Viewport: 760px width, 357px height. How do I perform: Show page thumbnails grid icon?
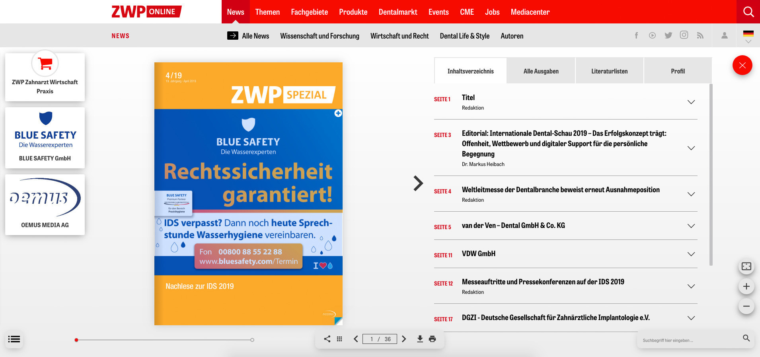tap(339, 339)
